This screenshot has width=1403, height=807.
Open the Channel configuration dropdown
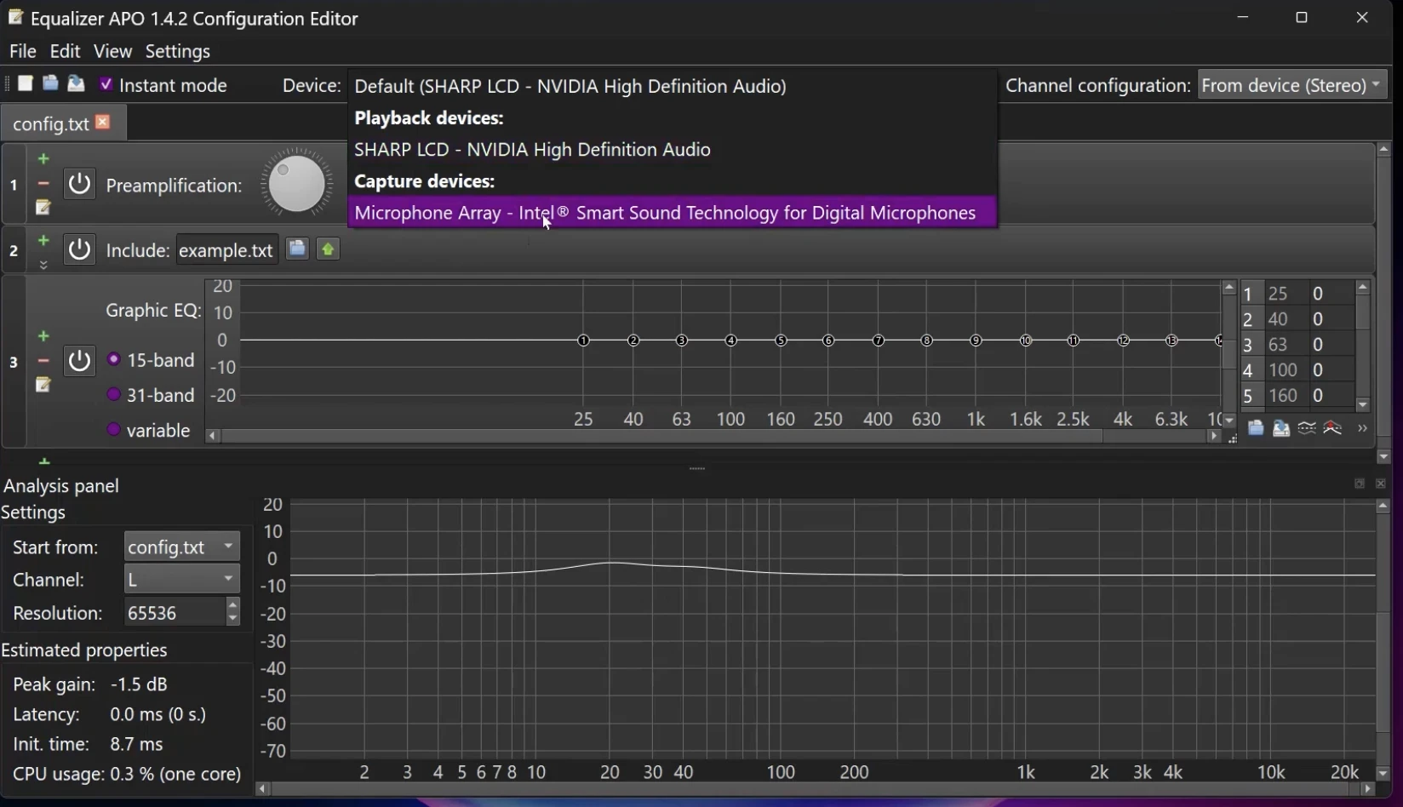pyautogui.click(x=1292, y=85)
